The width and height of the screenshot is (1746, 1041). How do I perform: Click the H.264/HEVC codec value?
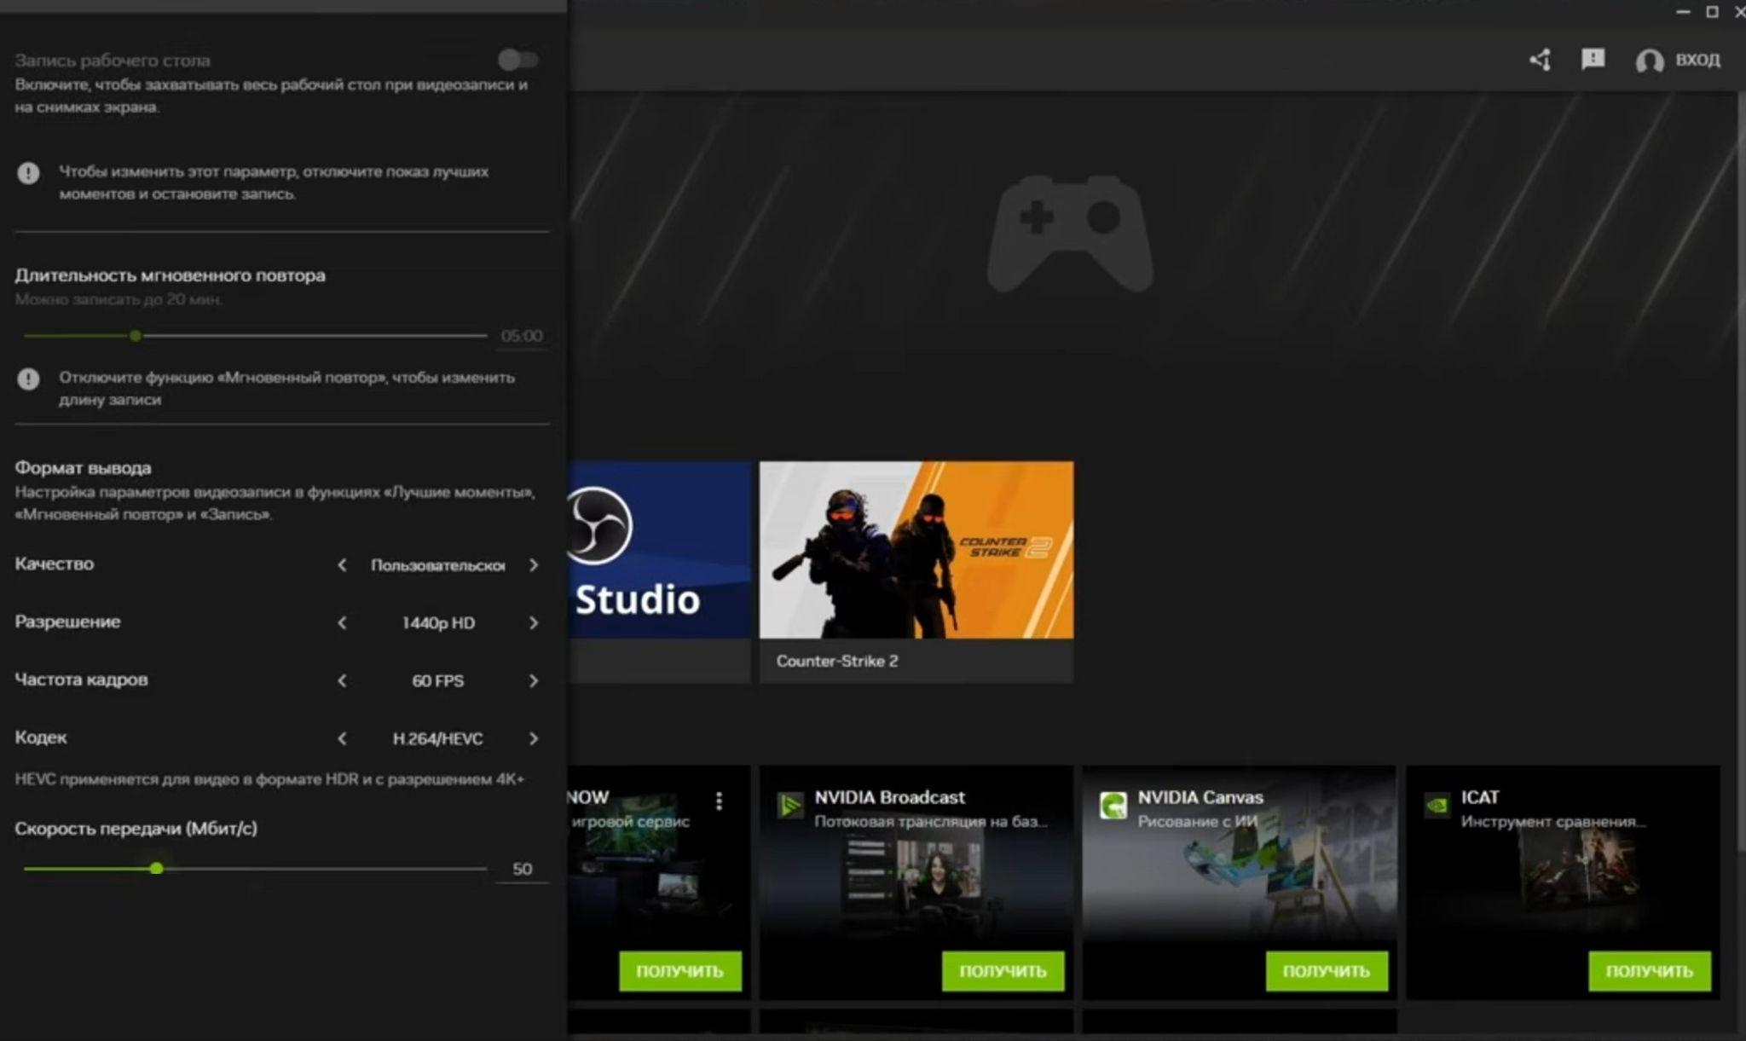(x=438, y=739)
